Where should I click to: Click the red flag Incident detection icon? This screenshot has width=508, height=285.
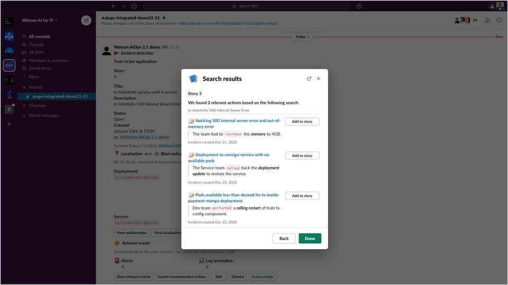[116, 53]
